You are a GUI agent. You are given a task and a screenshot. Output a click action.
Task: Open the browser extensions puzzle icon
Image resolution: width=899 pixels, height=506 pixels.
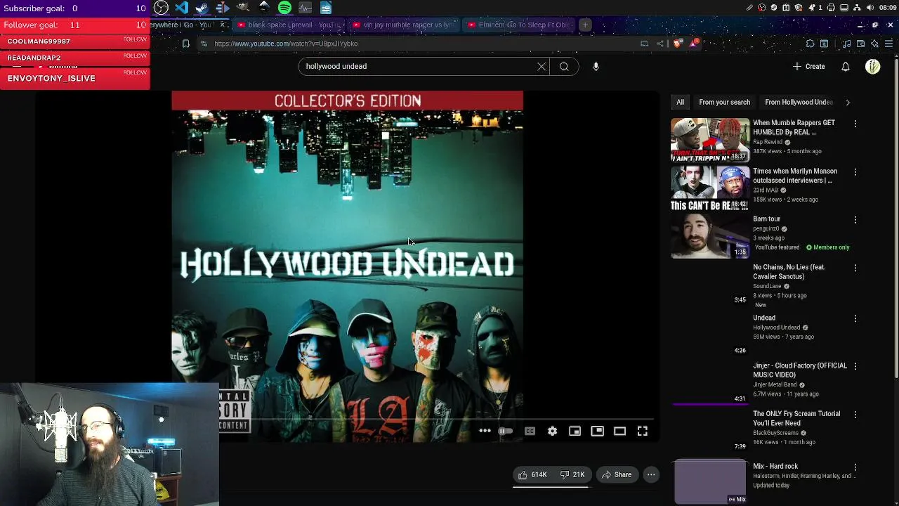(810, 44)
